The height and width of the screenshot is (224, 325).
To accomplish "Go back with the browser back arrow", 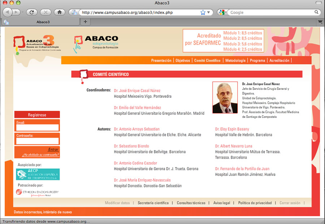I will (x=8, y=12).
